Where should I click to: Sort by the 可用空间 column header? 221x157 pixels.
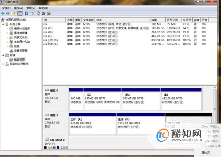173,20
